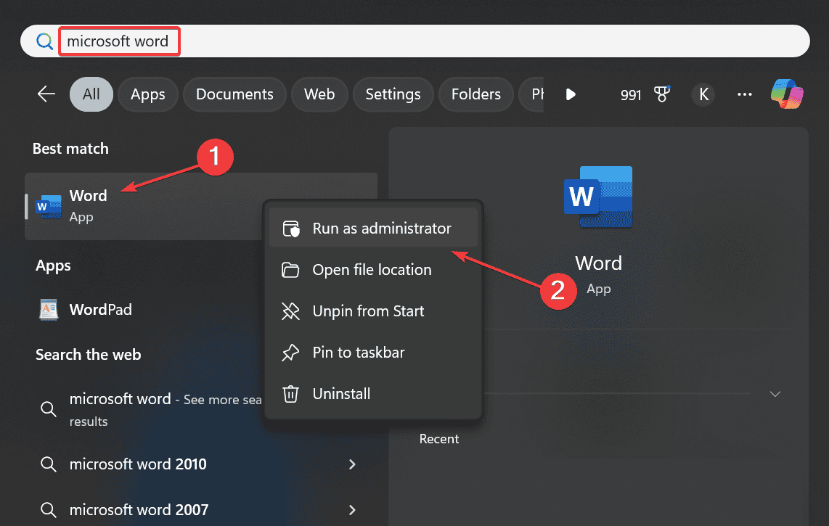Choose Open file location from context menu
Screen dimensions: 829x526
[x=373, y=270]
